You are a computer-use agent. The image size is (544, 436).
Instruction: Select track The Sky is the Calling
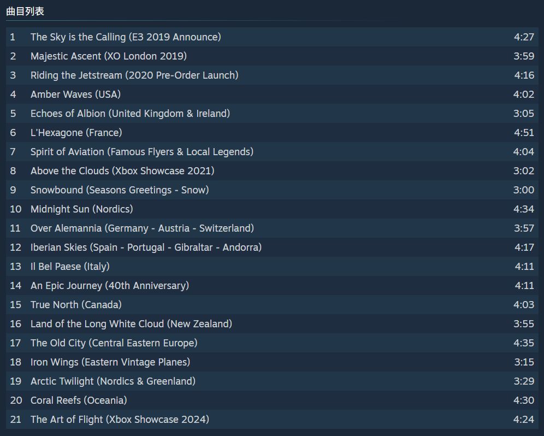[272, 37]
